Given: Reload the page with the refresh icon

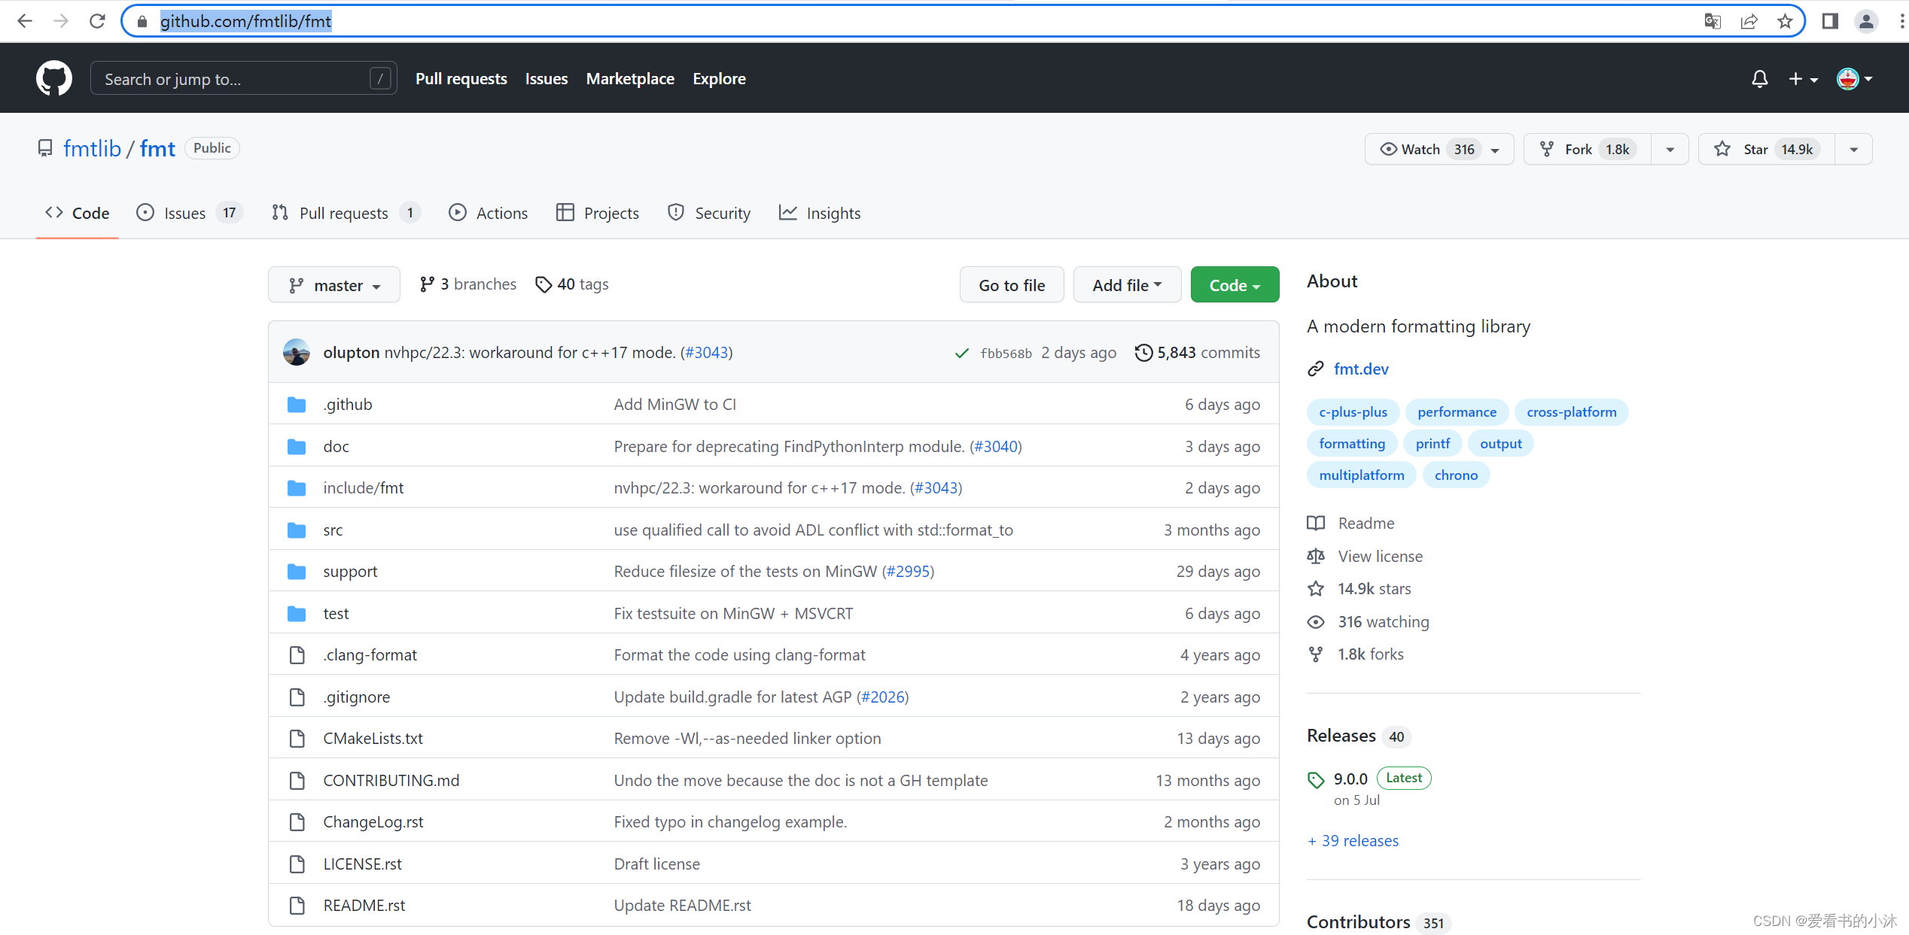Looking at the screenshot, I should (x=97, y=21).
